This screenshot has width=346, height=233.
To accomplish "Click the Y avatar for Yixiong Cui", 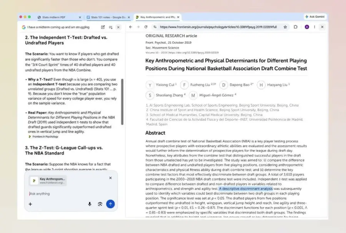I will coord(150,85).
